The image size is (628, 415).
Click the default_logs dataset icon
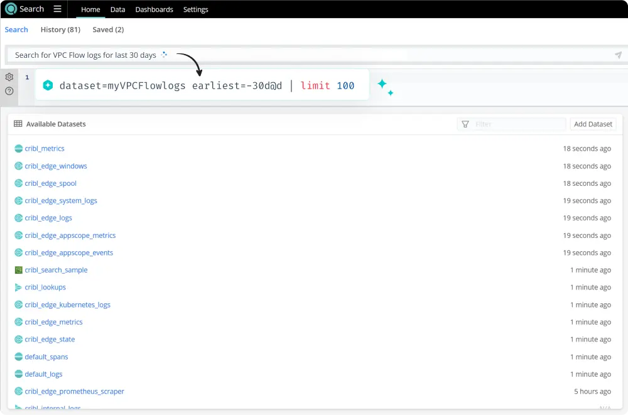(x=18, y=374)
